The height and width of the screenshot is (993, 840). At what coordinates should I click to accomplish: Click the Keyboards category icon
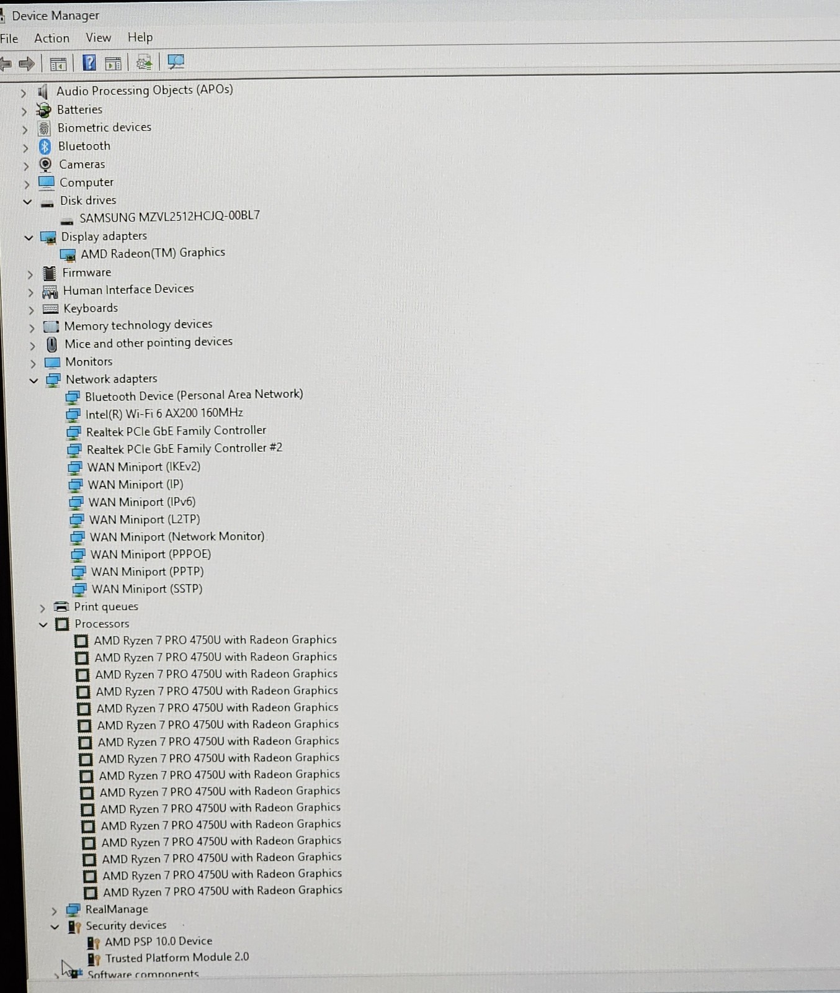[x=51, y=309]
